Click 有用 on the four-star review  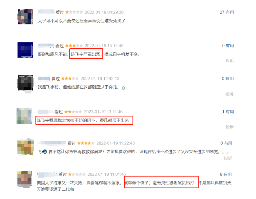tap(228, 143)
